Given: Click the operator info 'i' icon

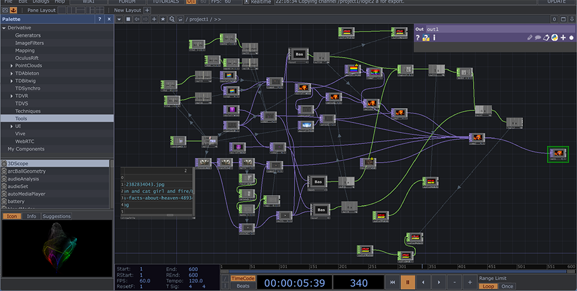Looking at the screenshot, I should [x=434, y=38].
